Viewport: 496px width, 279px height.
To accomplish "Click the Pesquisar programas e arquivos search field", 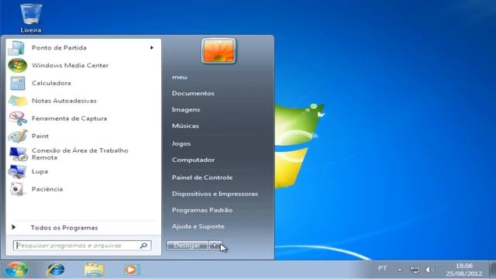I will pyautogui.click(x=82, y=246).
